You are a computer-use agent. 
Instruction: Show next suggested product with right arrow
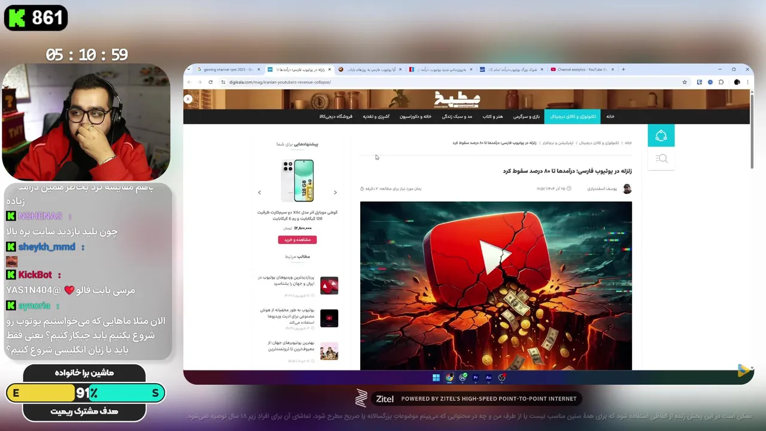(x=335, y=192)
